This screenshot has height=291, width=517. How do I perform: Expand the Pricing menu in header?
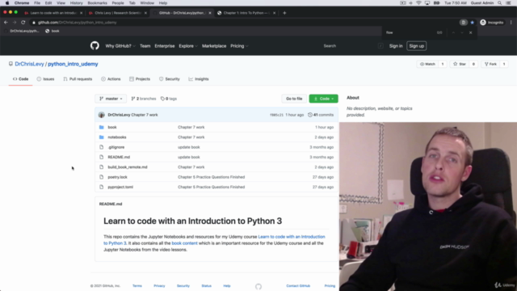(x=239, y=46)
